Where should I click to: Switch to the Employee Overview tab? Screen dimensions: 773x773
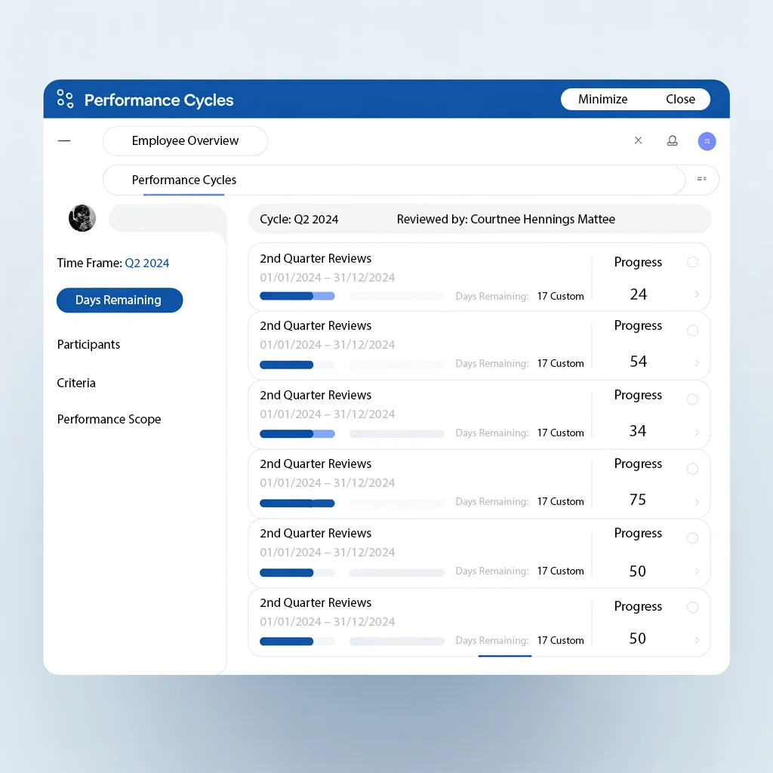pyautogui.click(x=185, y=141)
